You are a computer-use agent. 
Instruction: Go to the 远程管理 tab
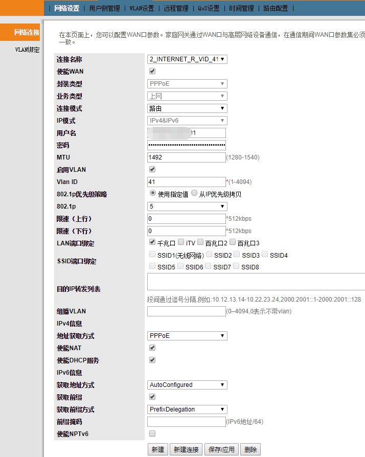(x=176, y=8)
